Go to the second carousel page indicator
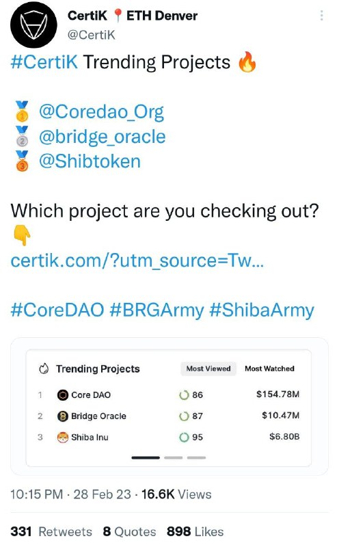Image resolution: width=339 pixels, height=547 pixels. (x=174, y=457)
